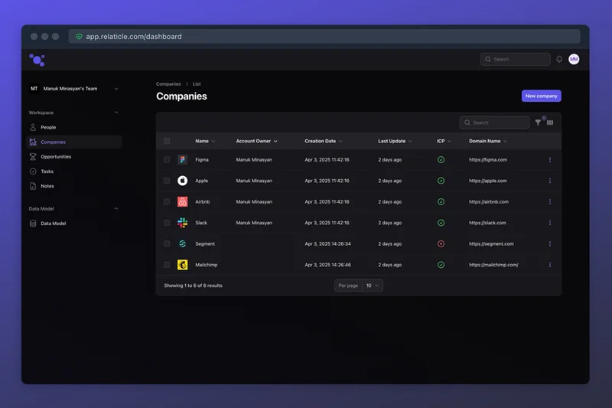Open People in the sidebar
Screen dimensions: 612x408
pyautogui.click(x=48, y=127)
